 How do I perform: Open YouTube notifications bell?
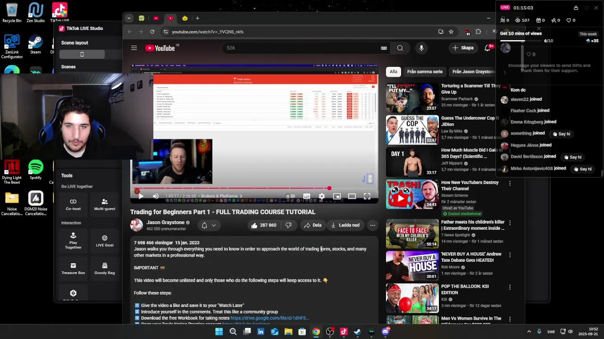[x=487, y=48]
